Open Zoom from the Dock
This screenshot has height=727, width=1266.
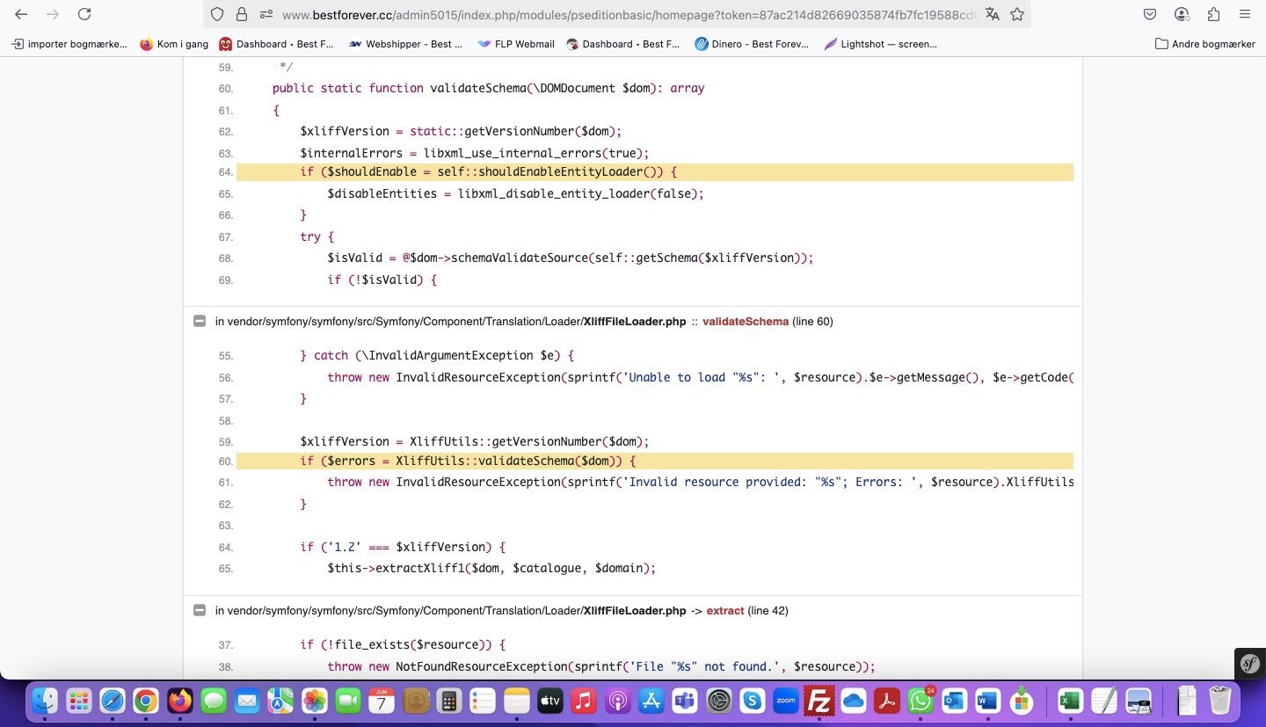[x=786, y=701]
